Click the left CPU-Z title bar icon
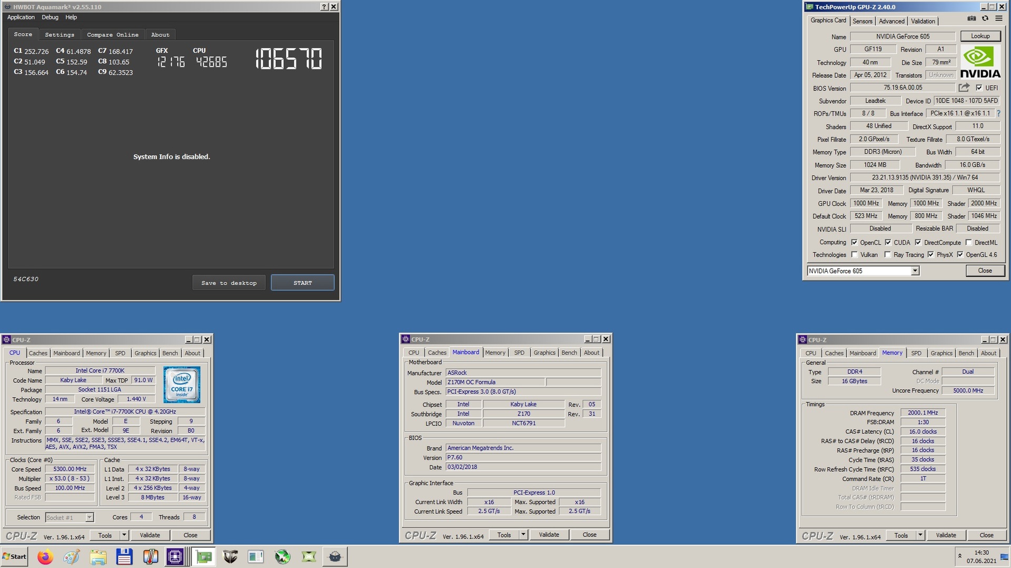This screenshot has height=568, width=1011. [x=7, y=340]
